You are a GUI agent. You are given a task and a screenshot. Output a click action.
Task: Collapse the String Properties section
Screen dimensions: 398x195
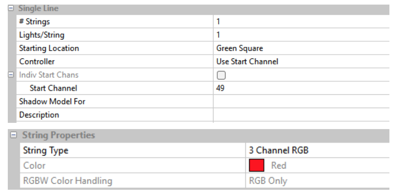(12, 136)
